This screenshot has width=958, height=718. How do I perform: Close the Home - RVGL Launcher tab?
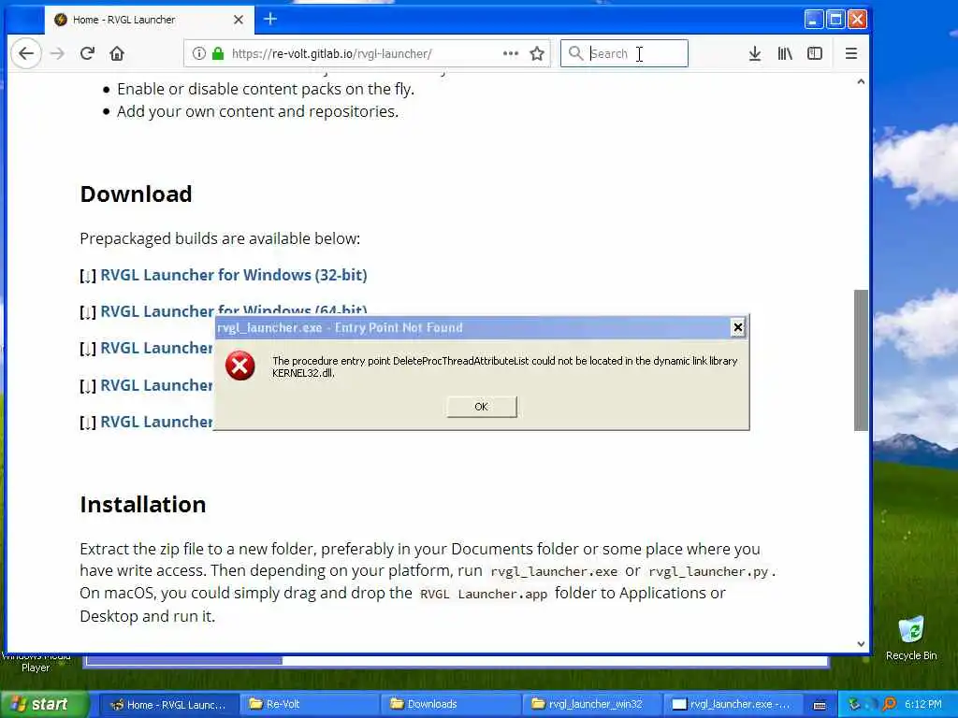click(x=239, y=20)
